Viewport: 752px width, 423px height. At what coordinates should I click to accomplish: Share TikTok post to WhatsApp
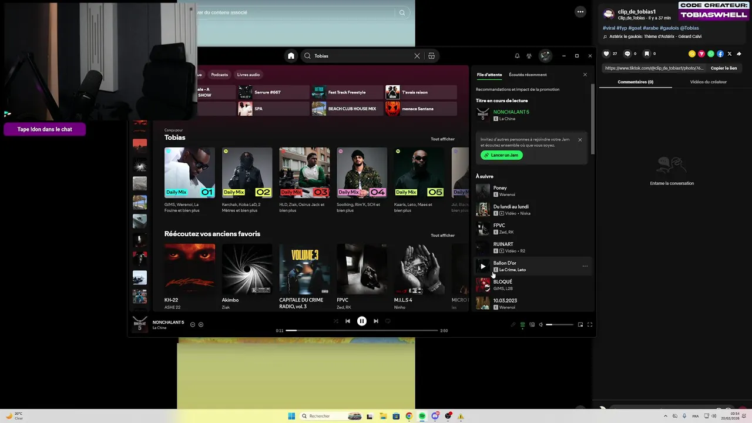coord(711,54)
